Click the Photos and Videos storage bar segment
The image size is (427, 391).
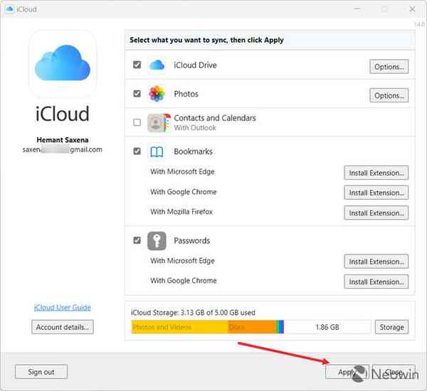179,327
